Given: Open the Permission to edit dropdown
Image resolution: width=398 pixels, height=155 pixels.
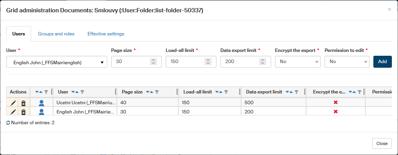Looking at the screenshot, I should point(347,62).
